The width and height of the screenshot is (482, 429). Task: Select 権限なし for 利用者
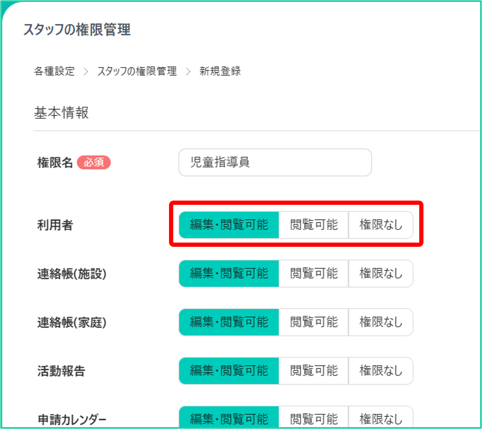tap(381, 225)
